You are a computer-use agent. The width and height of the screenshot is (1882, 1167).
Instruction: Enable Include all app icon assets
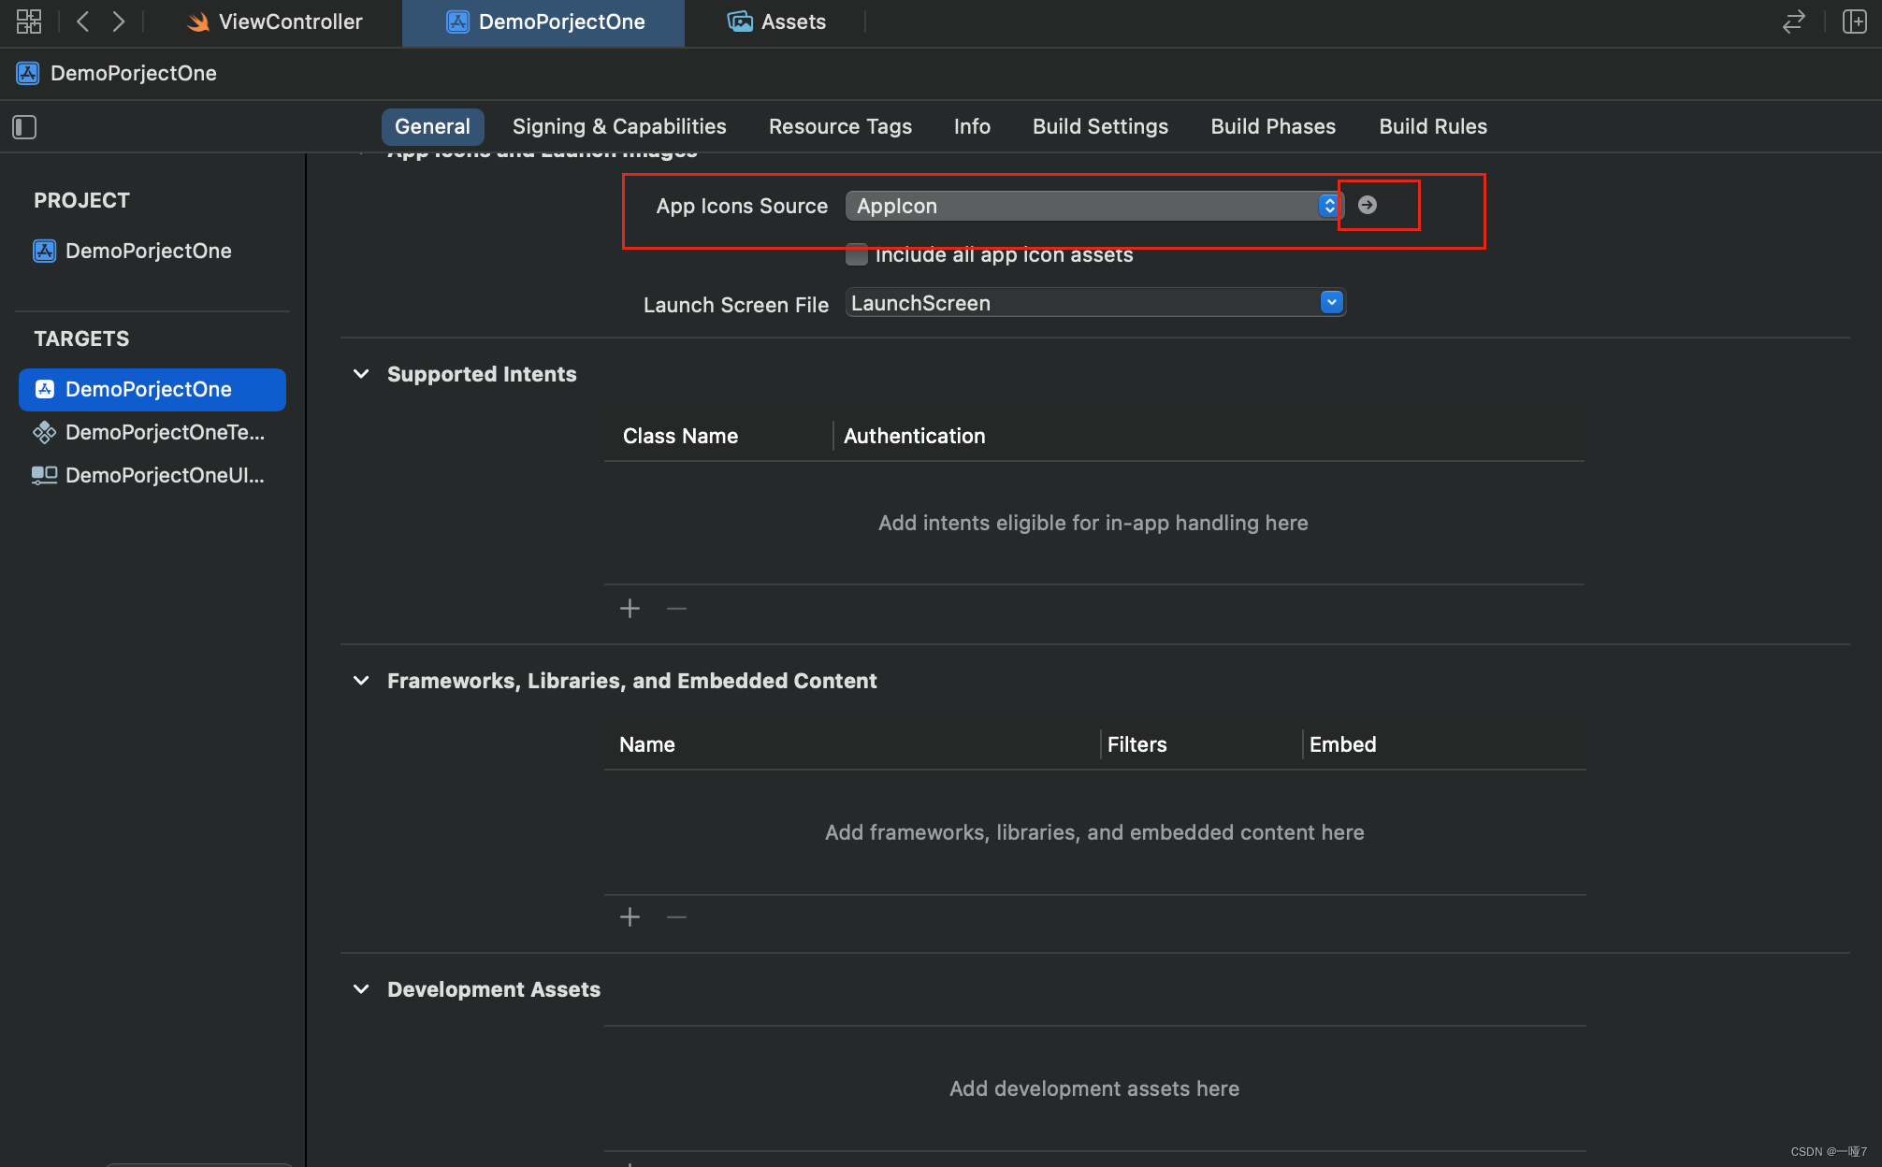[x=856, y=254]
